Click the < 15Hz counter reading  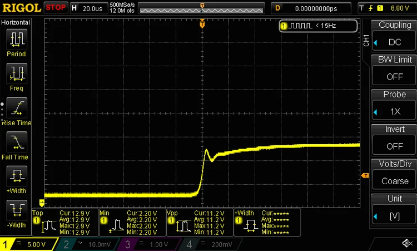[x=326, y=26]
